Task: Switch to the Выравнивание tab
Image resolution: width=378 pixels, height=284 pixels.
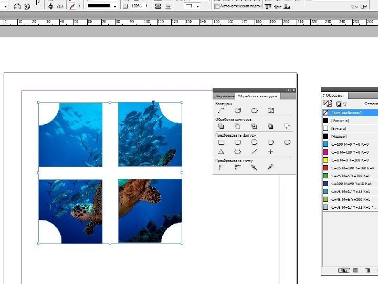Action: [x=225, y=96]
